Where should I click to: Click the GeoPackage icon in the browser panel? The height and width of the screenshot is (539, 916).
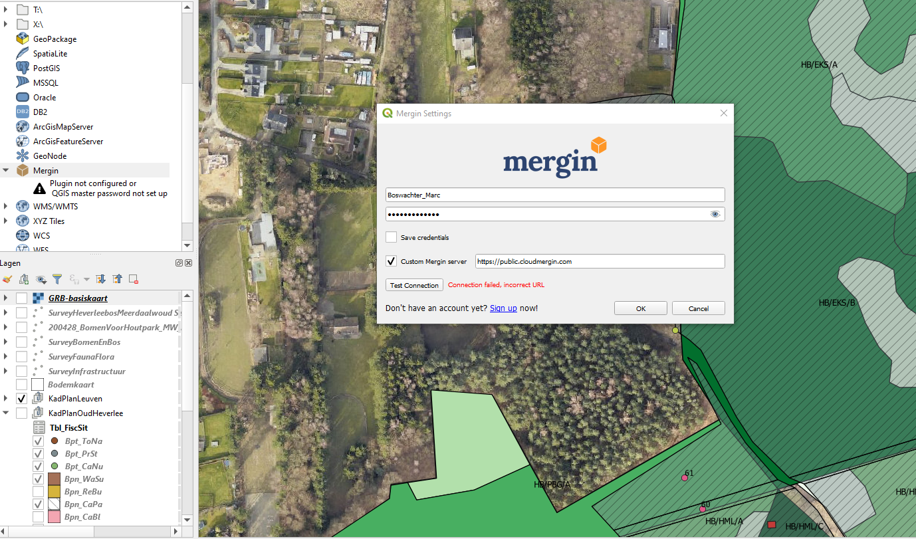point(21,39)
